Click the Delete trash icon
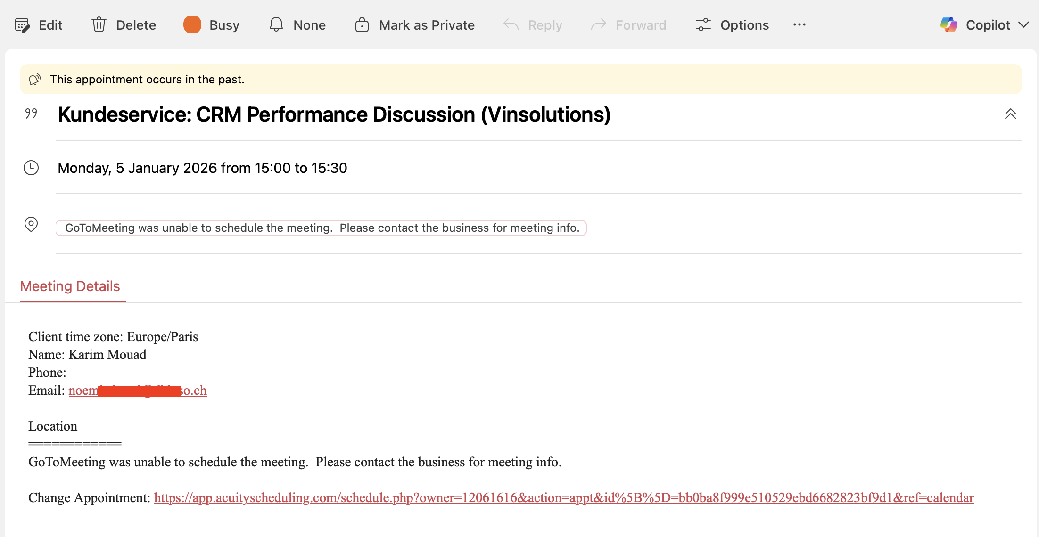Viewport: 1039px width, 537px height. [99, 25]
